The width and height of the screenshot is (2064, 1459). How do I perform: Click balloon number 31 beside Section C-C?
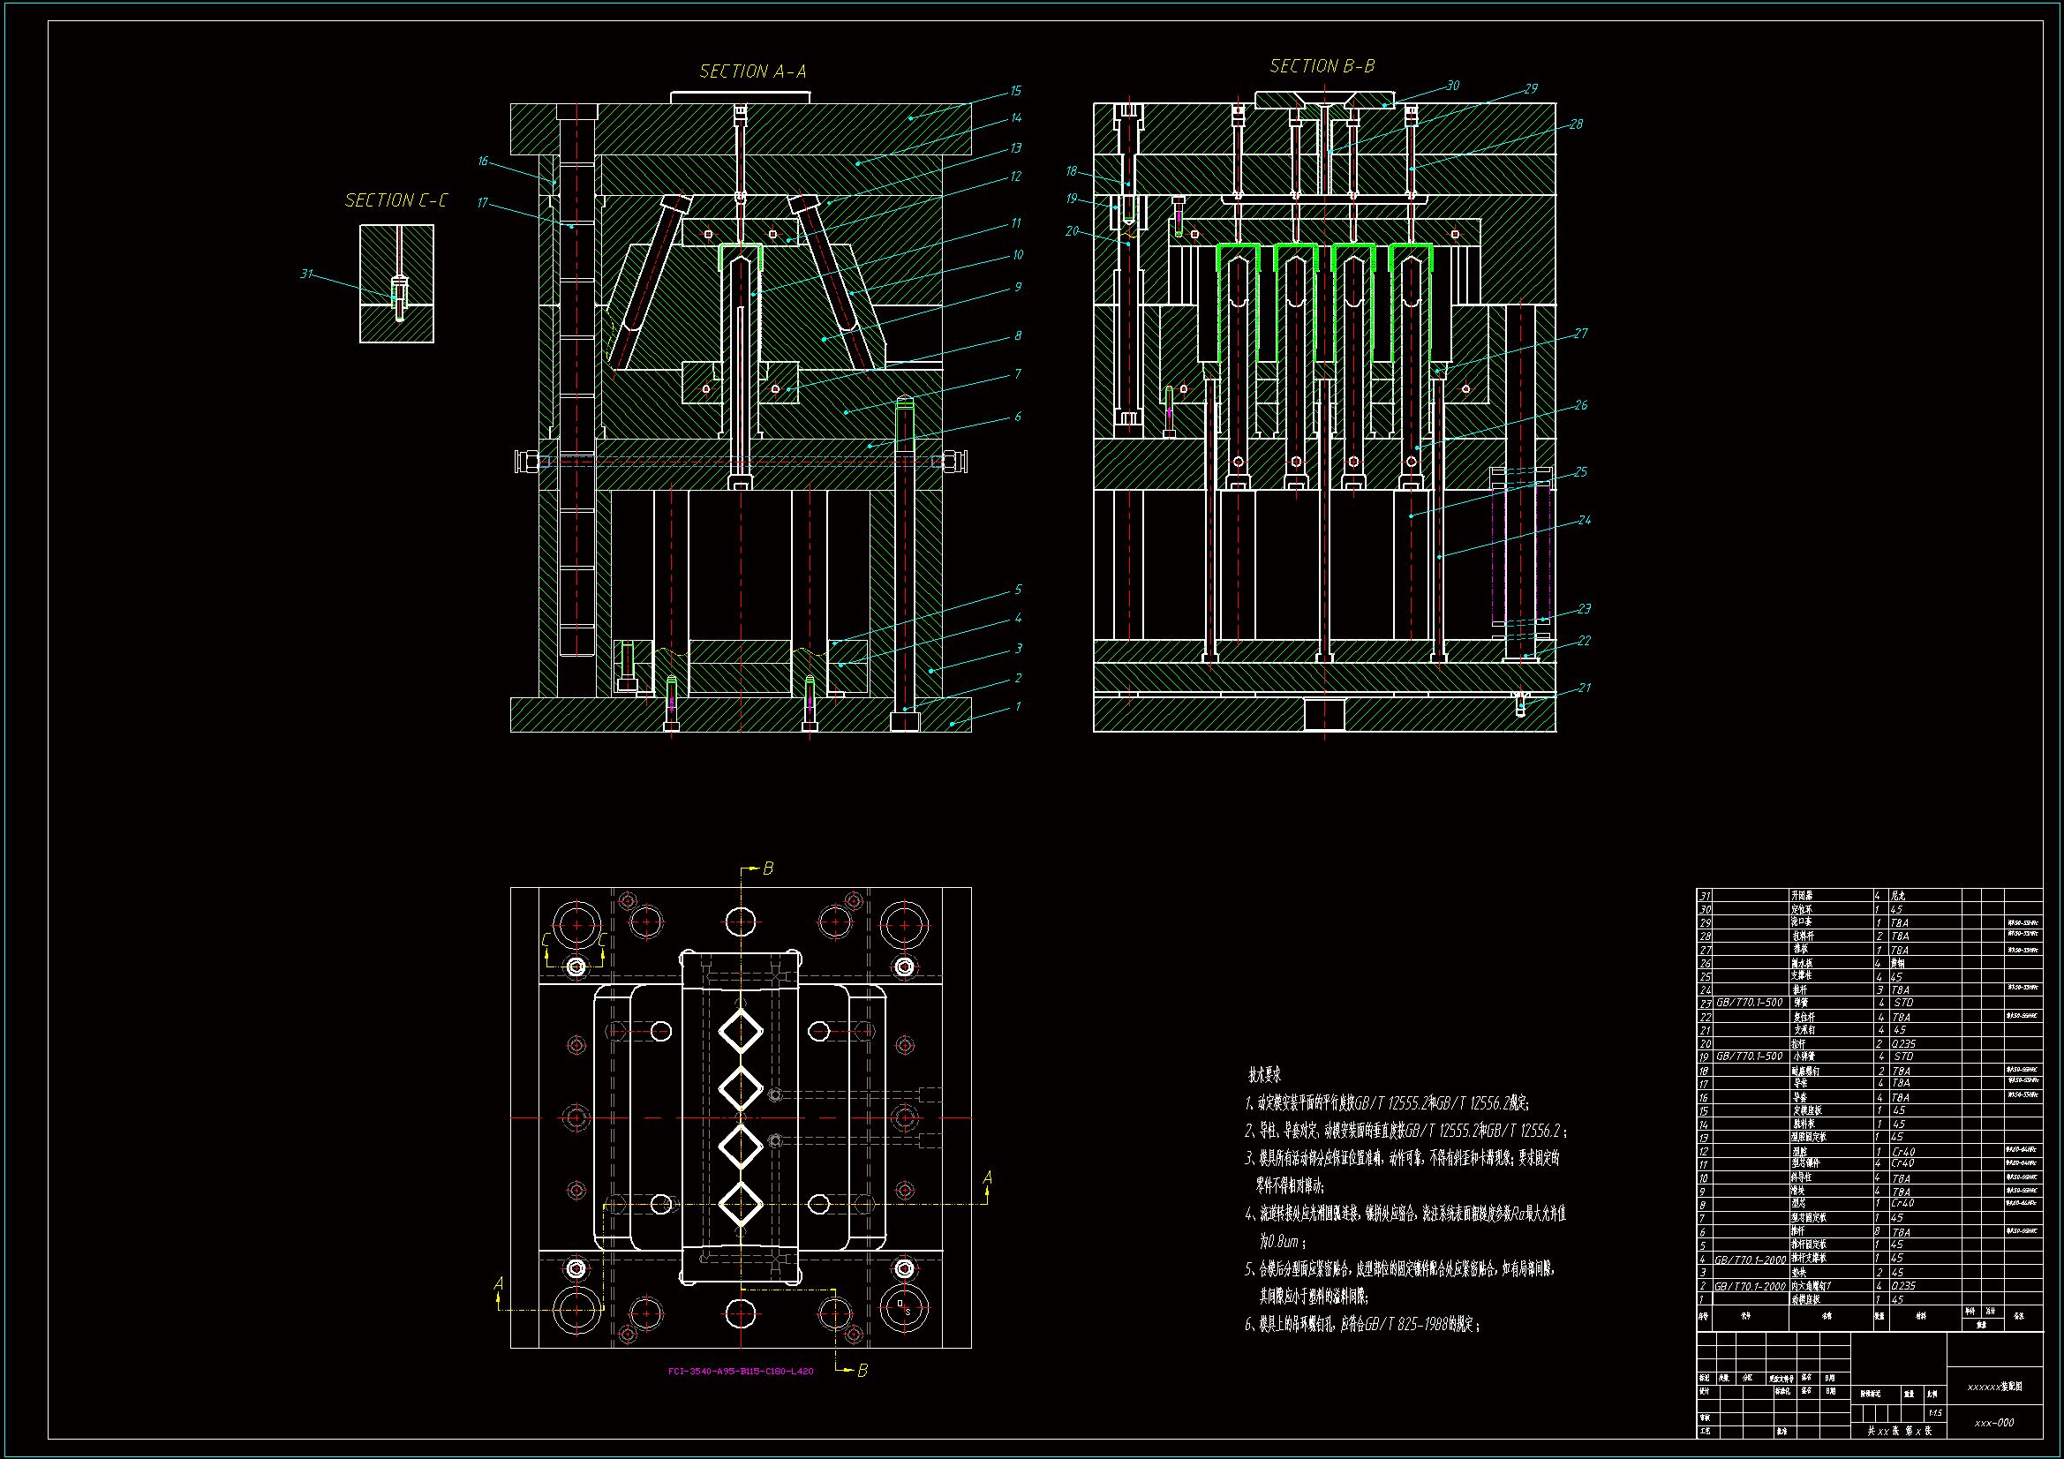point(306,275)
